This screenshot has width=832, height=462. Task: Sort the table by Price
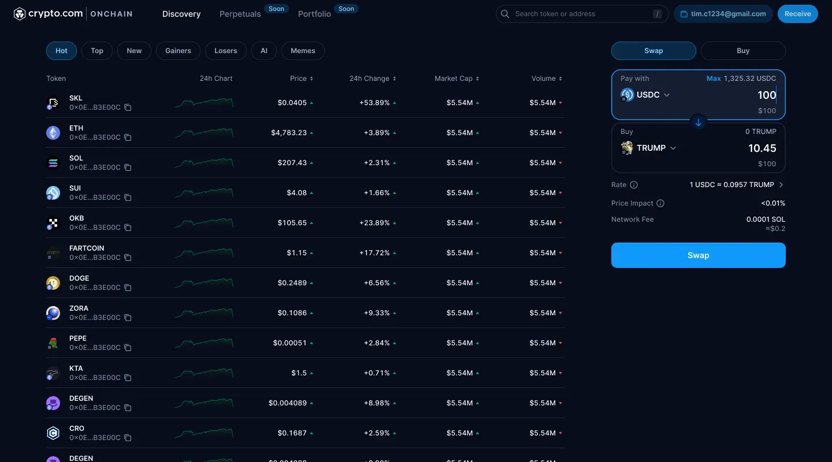(301, 79)
